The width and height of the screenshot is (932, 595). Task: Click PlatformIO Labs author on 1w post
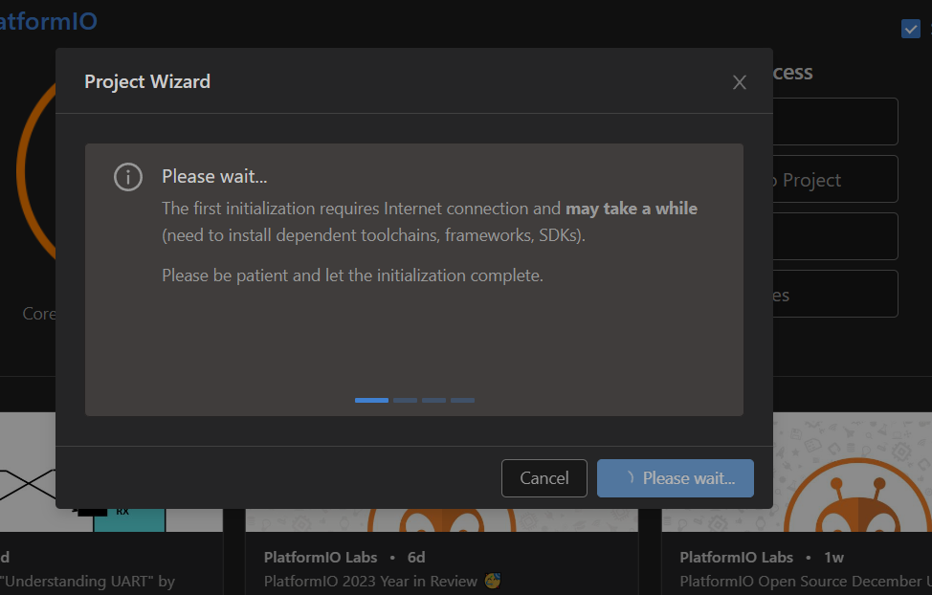737,557
